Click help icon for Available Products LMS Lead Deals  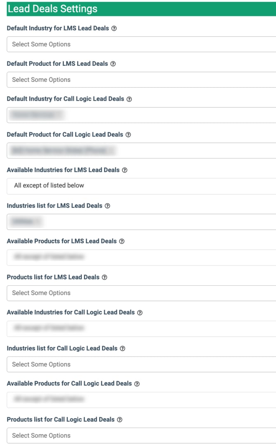coord(122,241)
